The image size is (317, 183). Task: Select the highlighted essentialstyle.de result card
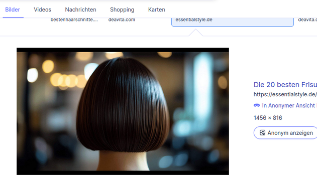[233, 22]
